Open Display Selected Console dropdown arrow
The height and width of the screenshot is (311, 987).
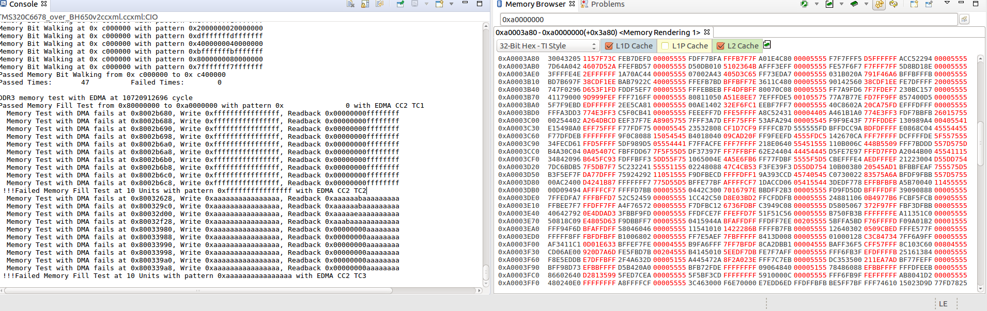[426, 4]
